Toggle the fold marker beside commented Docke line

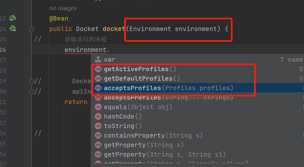(31, 81)
